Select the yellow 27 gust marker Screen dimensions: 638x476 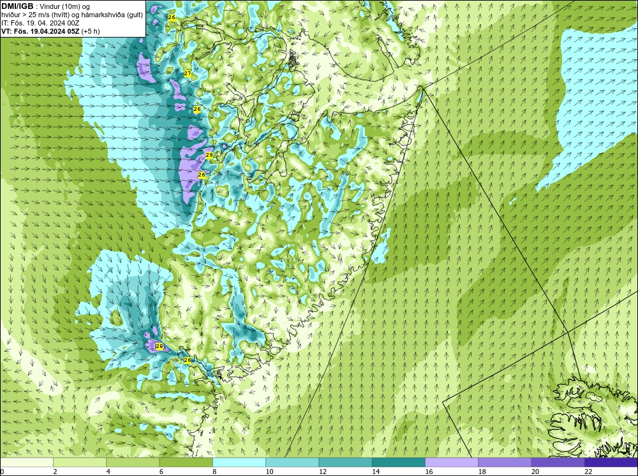(188, 73)
